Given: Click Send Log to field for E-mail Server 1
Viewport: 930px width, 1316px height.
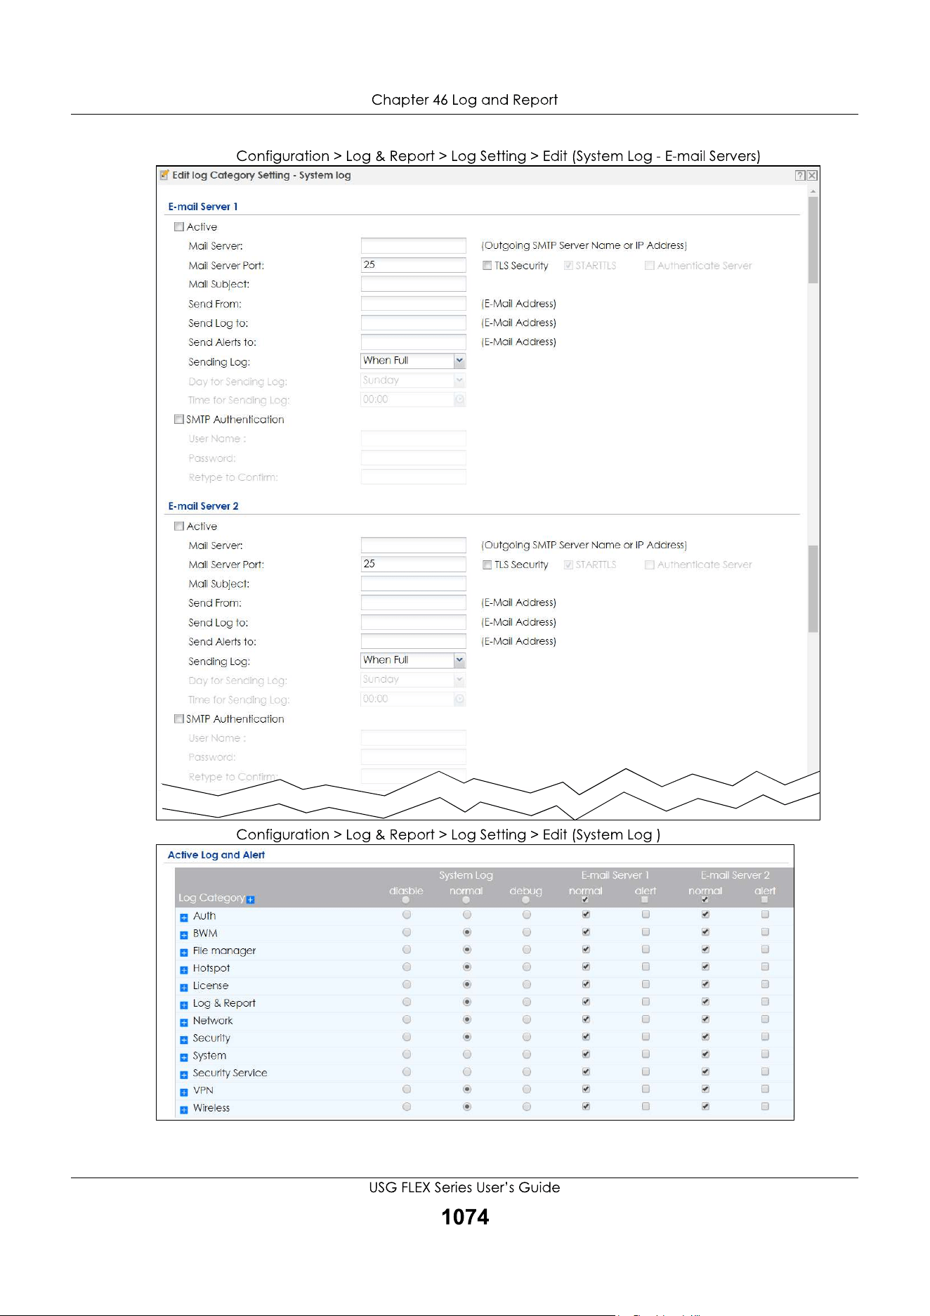Looking at the screenshot, I should click(x=413, y=323).
